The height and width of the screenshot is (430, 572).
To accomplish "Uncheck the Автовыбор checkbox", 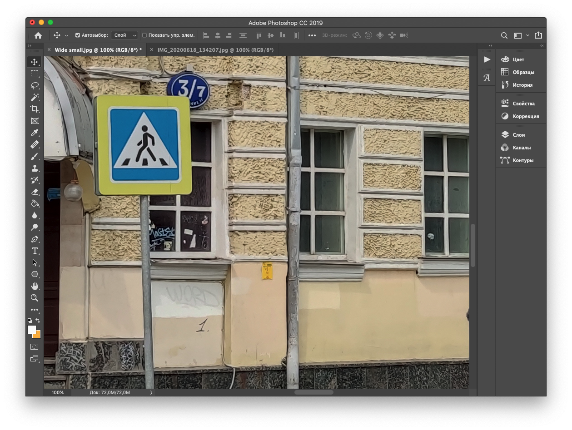I will (78, 35).
